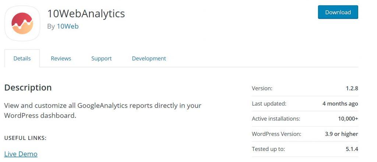
Task: Click the version number 1.2.8
Action: click(352, 88)
